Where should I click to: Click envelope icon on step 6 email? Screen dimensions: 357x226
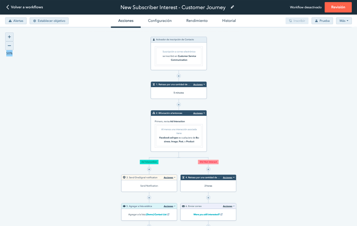click(x=183, y=206)
